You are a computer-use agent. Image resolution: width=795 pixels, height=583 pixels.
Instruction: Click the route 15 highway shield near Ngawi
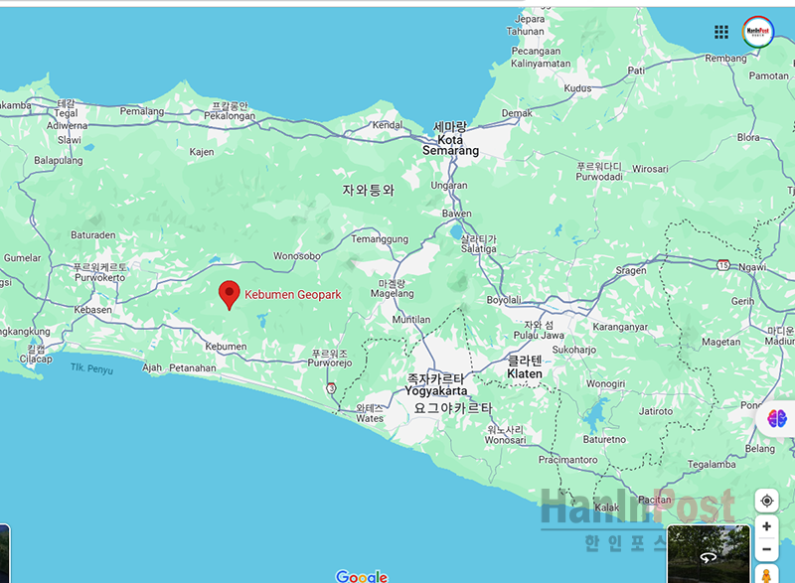pyautogui.click(x=725, y=264)
